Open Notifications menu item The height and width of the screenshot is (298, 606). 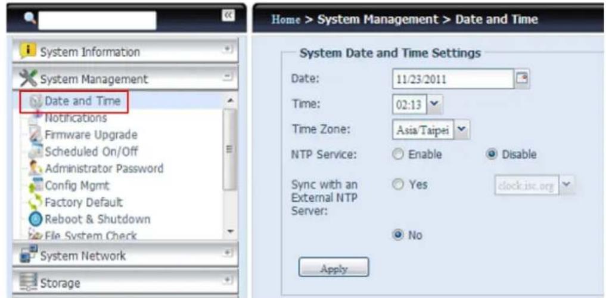[x=76, y=117]
